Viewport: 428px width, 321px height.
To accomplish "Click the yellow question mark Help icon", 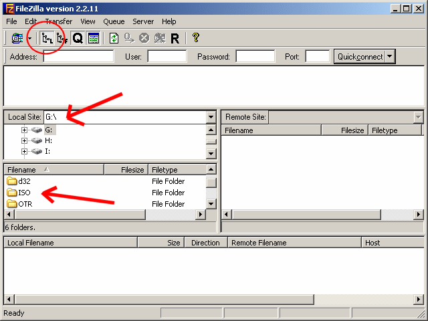I will (195, 39).
